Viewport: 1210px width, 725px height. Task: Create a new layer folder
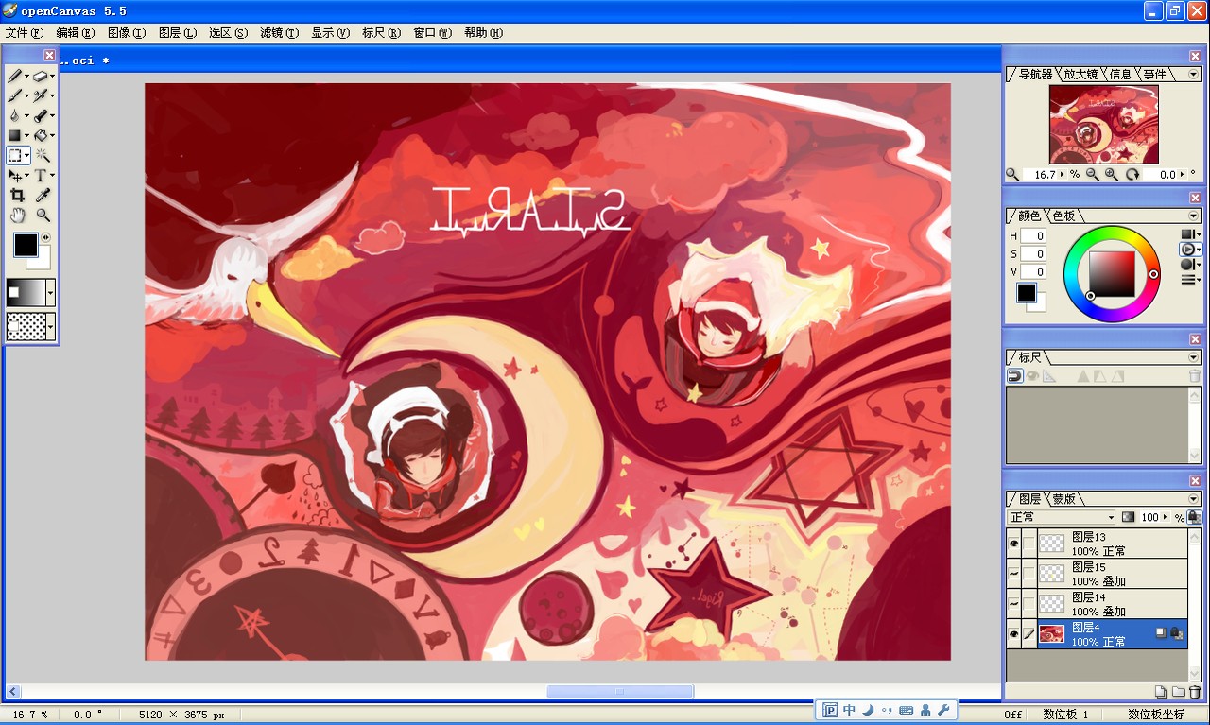pos(1178,692)
